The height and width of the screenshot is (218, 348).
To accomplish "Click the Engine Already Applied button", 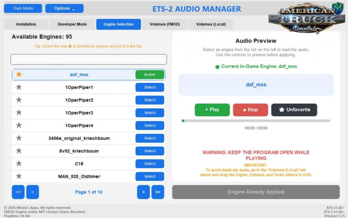I will (x=256, y=192).
